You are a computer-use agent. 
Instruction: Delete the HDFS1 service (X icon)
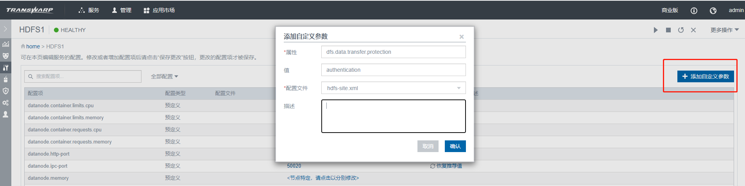(693, 30)
